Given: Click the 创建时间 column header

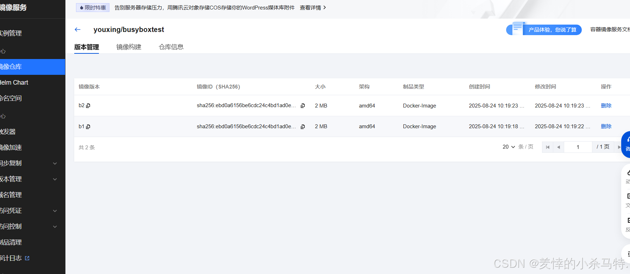Looking at the screenshot, I should pyautogui.click(x=479, y=87).
